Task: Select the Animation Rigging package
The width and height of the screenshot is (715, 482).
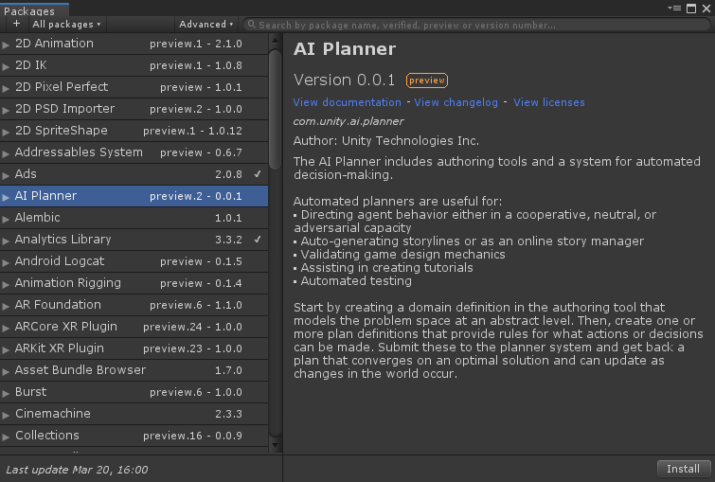Action: point(134,283)
